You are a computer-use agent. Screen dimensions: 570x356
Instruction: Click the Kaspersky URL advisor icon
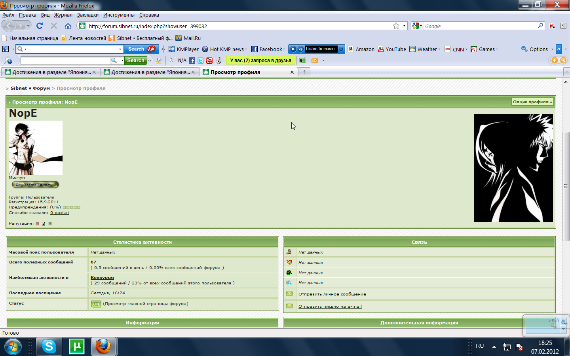point(552,26)
